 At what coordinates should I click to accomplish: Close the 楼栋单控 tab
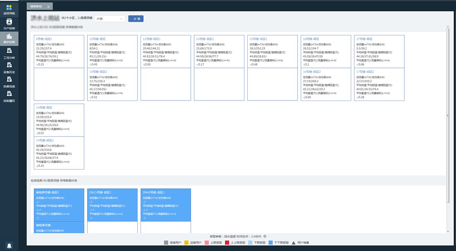pyautogui.click(x=48, y=7)
